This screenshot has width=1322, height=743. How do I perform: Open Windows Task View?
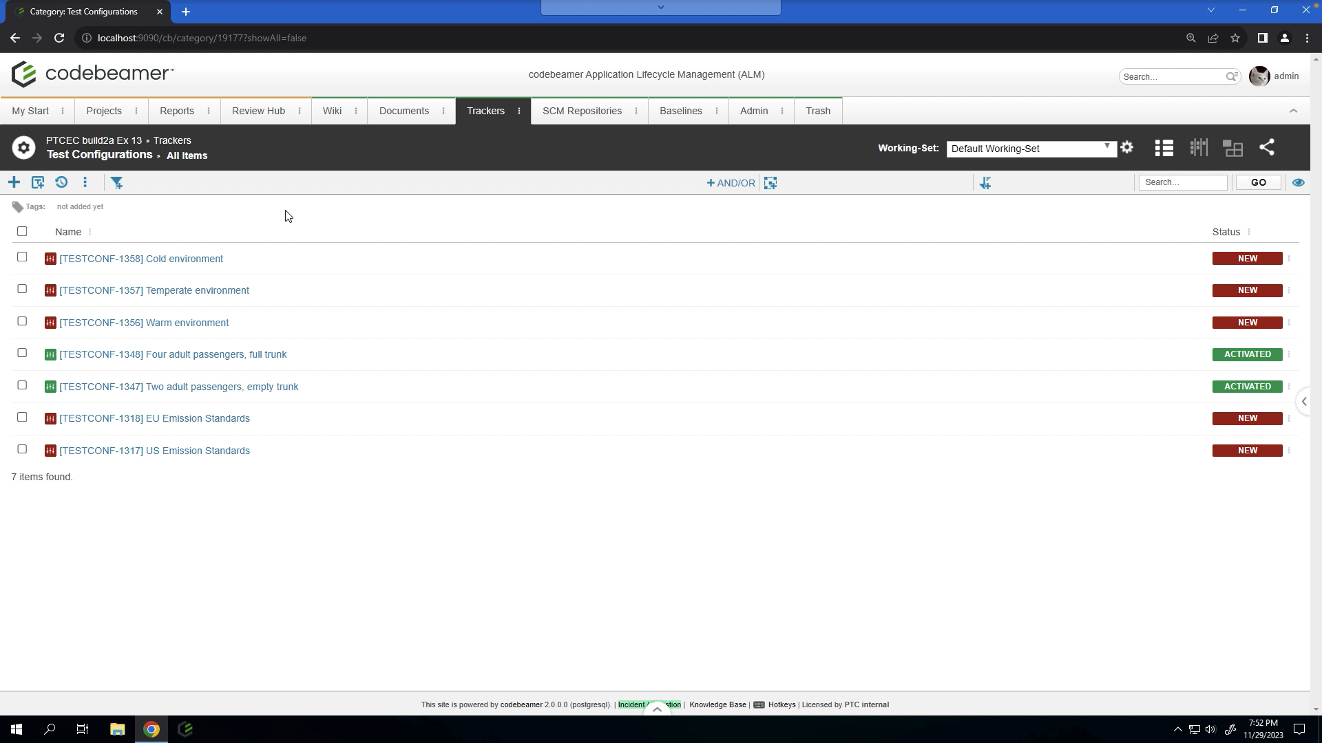pos(83,729)
